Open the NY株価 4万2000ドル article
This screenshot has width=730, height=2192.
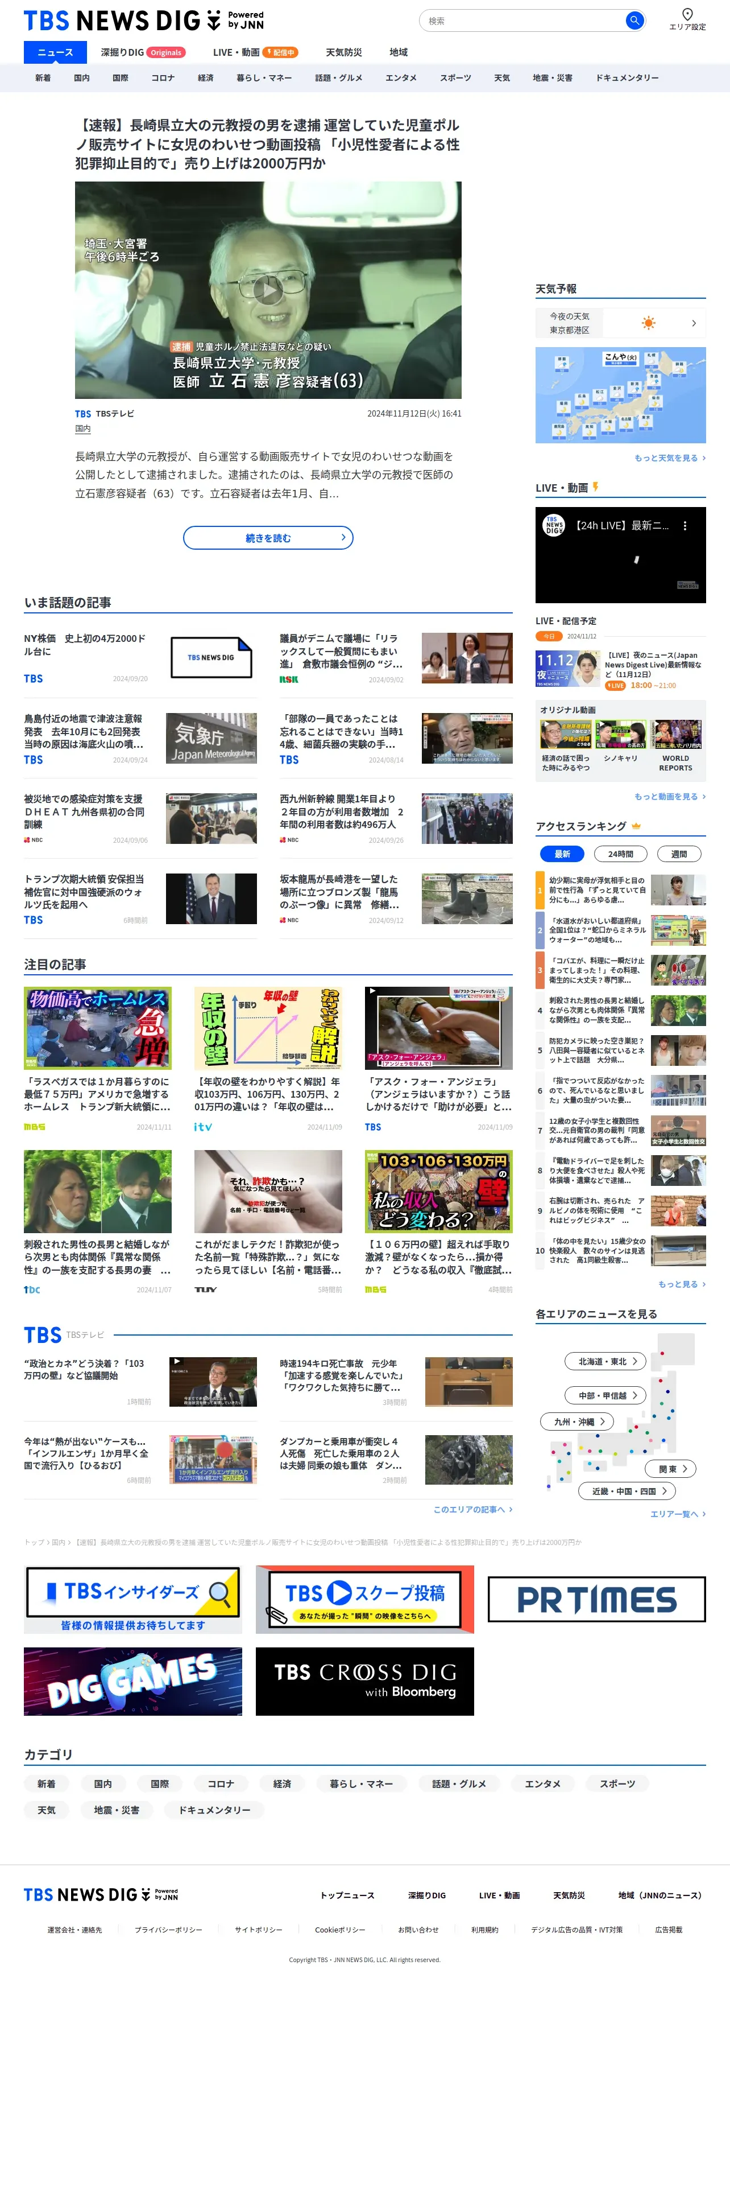[x=139, y=657]
